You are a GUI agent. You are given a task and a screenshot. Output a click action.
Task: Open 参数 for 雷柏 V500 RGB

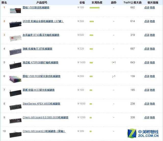click(152, 76)
